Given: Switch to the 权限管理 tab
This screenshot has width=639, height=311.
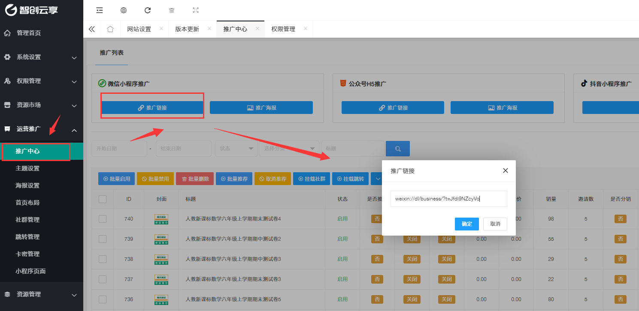Looking at the screenshot, I should coord(283,29).
